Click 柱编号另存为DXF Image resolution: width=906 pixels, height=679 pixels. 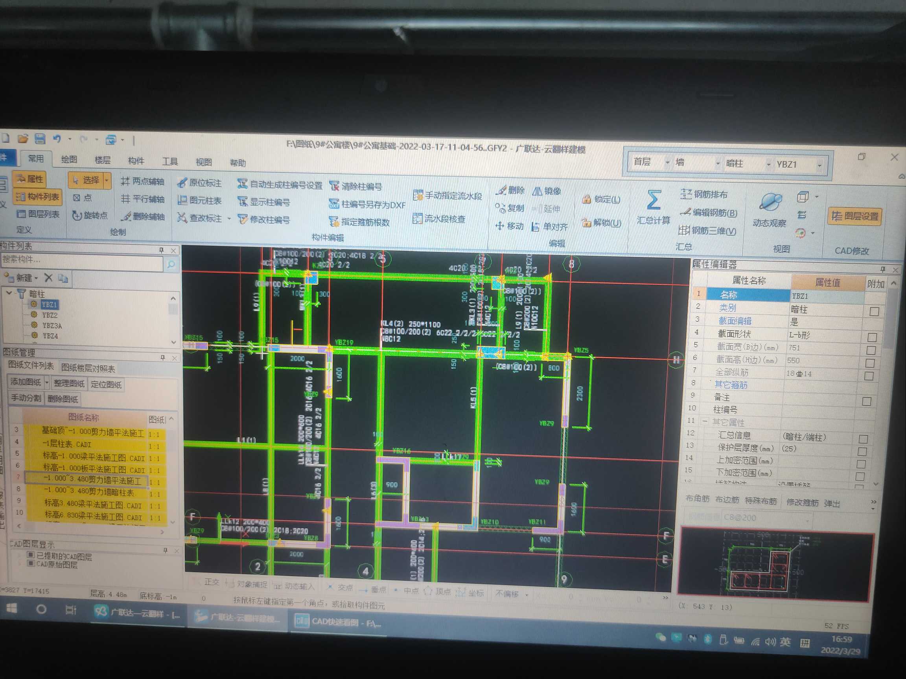coord(367,205)
